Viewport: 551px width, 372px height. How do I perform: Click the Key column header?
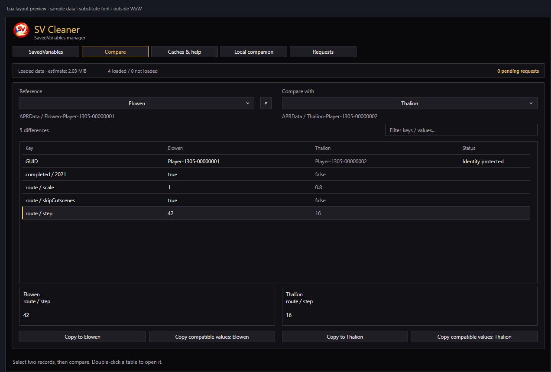pos(29,148)
